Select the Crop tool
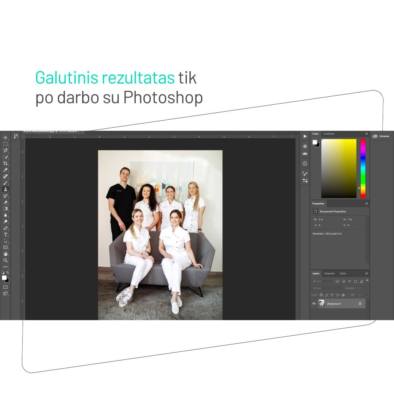Screen dimensions: 394x394 pyautogui.click(x=5, y=163)
